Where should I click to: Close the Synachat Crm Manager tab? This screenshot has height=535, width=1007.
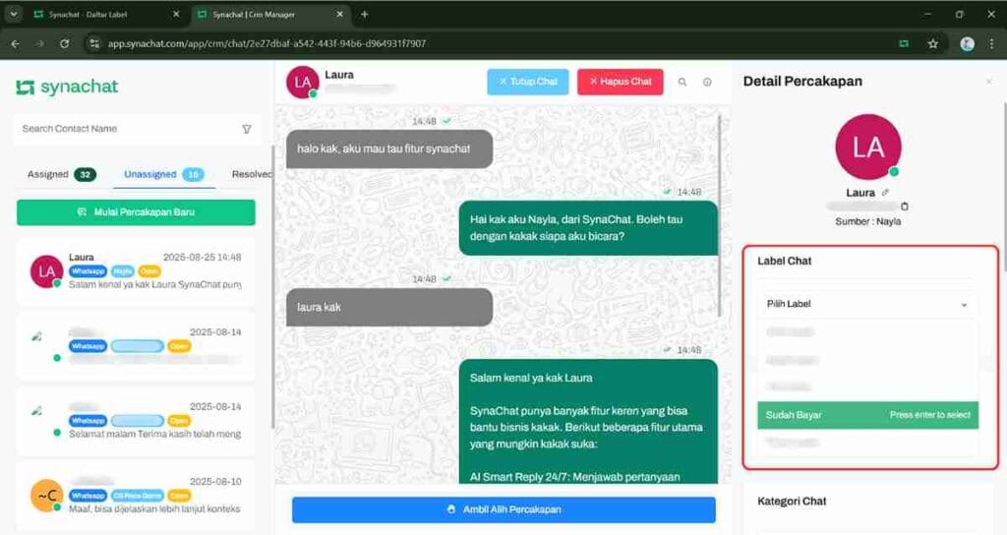click(339, 14)
